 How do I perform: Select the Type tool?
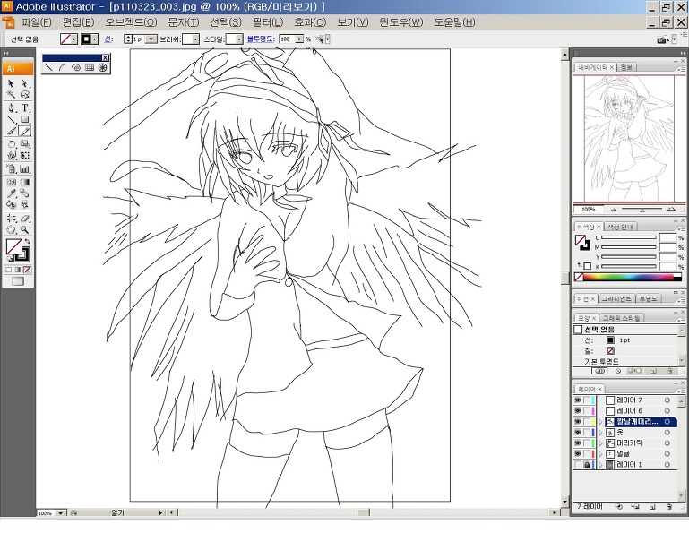click(24, 107)
